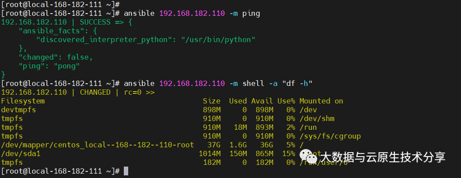Click the magenta IP address in the ping command
The width and height of the screenshot is (461, 178).
click(x=192, y=13)
